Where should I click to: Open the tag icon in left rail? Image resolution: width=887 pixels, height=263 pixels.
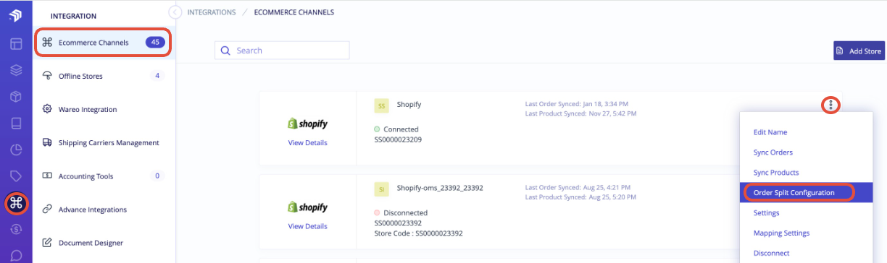pyautogui.click(x=16, y=176)
